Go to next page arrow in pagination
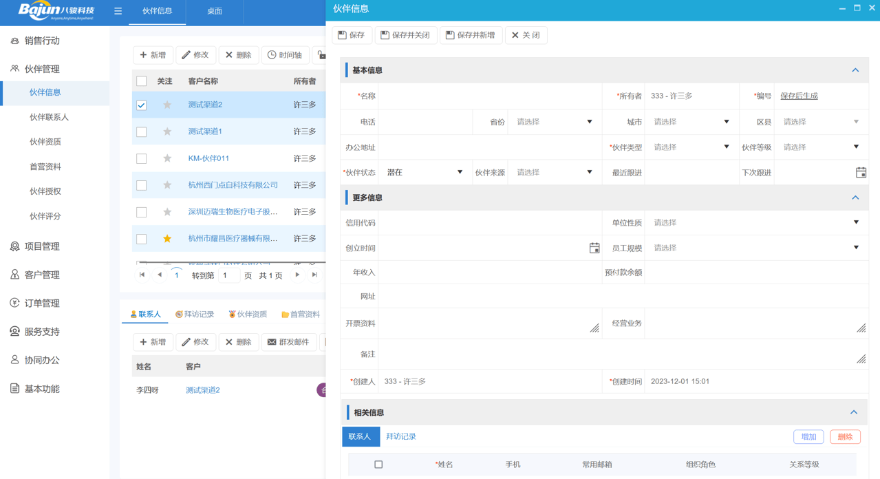880x479 pixels. 297,275
